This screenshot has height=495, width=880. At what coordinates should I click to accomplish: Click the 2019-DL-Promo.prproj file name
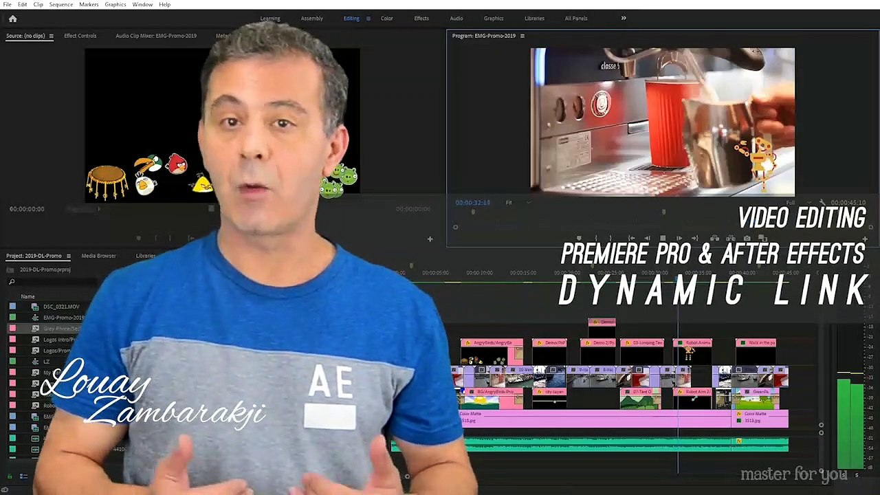pos(45,269)
